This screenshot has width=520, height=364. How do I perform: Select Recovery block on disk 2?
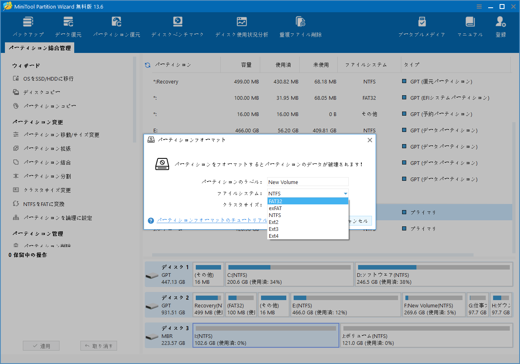click(208, 305)
